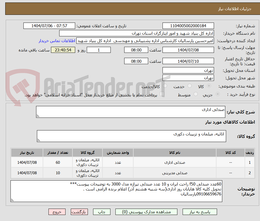Screen dimensions: 260x221
Task: Click resize handle of buyer description textarea
Action: pos(12,200)
